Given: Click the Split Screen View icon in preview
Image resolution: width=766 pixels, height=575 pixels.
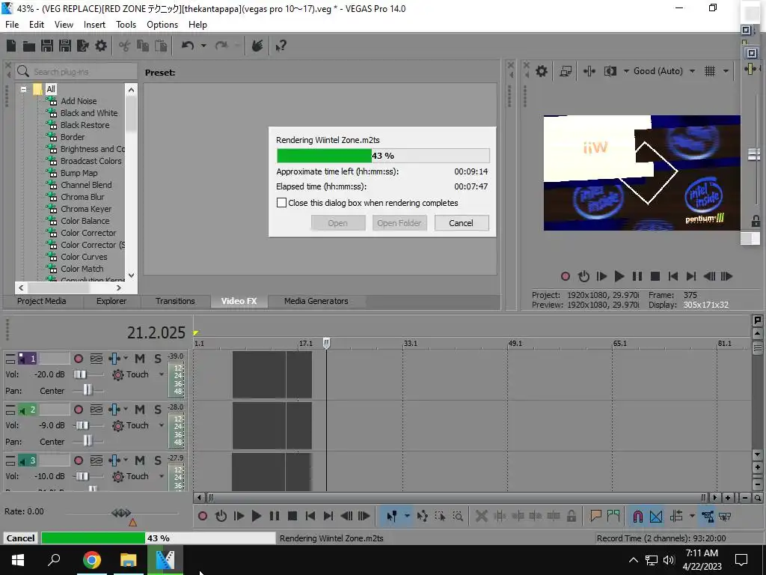Looking at the screenshot, I should (610, 71).
